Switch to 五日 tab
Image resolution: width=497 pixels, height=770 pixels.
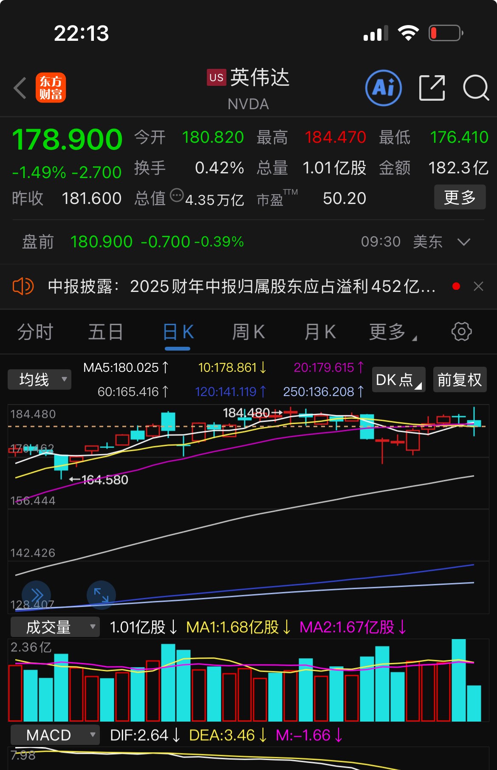click(106, 332)
